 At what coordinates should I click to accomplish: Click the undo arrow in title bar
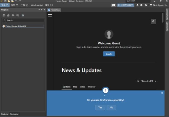coord(16,1)
